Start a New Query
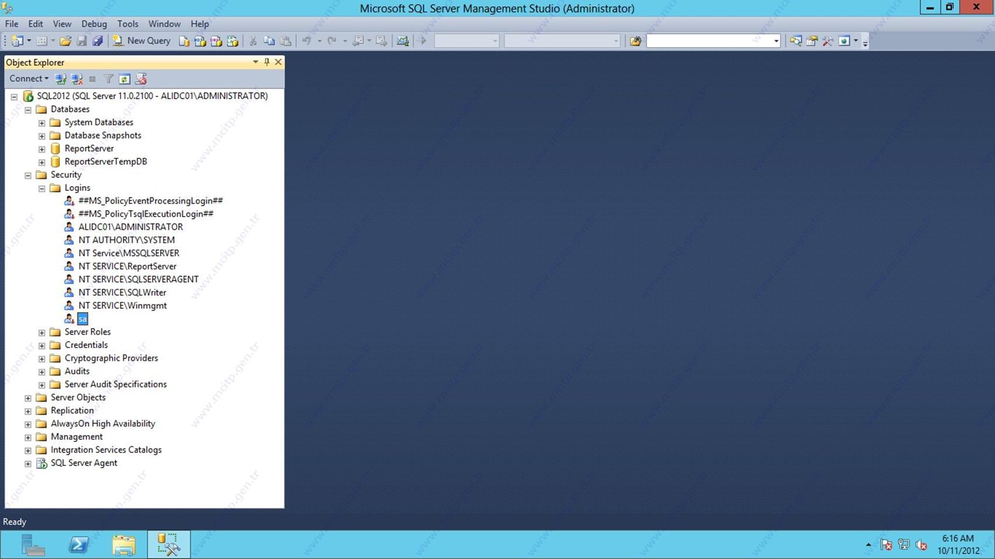The image size is (995, 559). pos(142,41)
